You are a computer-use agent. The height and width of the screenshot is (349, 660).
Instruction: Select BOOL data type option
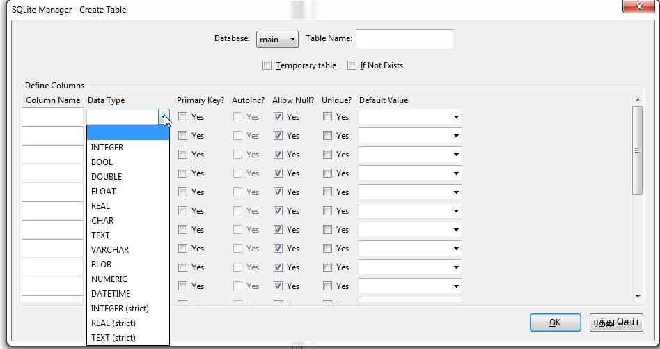[x=102, y=162]
